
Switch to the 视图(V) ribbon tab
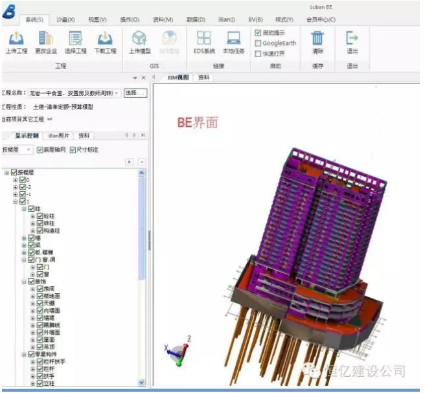98,20
